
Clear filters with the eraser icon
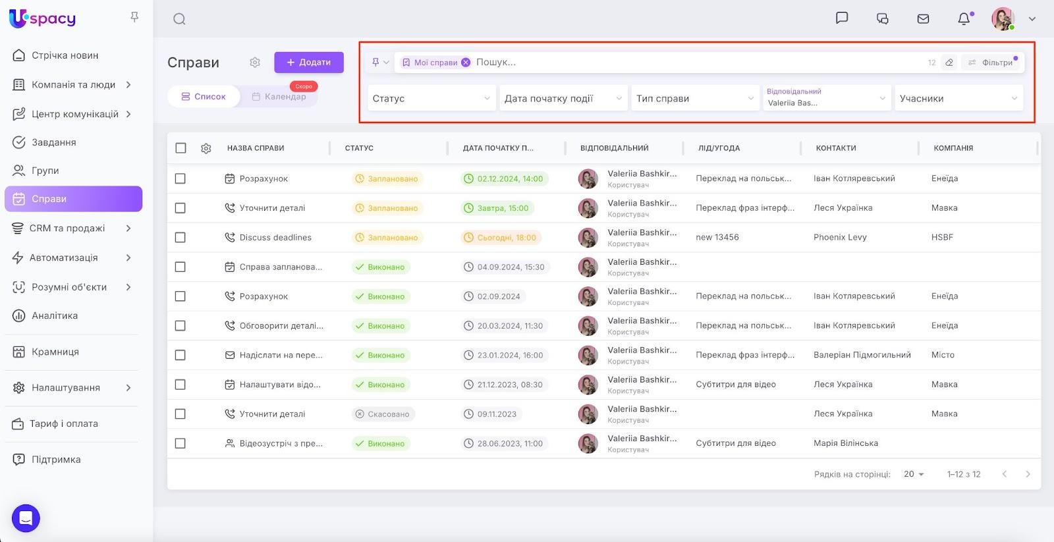click(x=949, y=63)
